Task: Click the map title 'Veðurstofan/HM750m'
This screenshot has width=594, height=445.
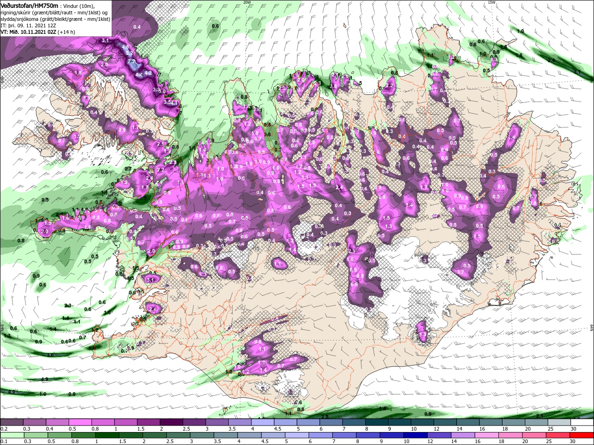Action: pos(29,5)
